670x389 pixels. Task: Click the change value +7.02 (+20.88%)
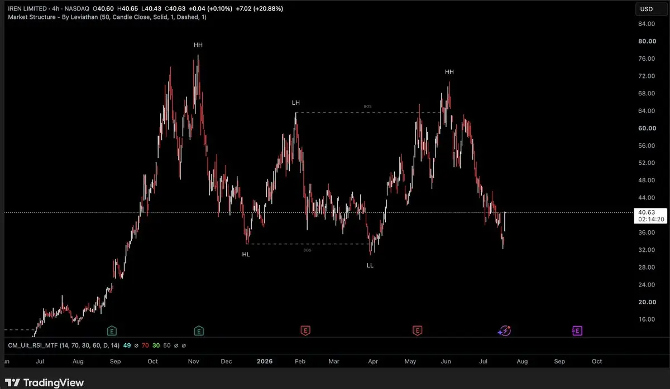click(x=259, y=9)
